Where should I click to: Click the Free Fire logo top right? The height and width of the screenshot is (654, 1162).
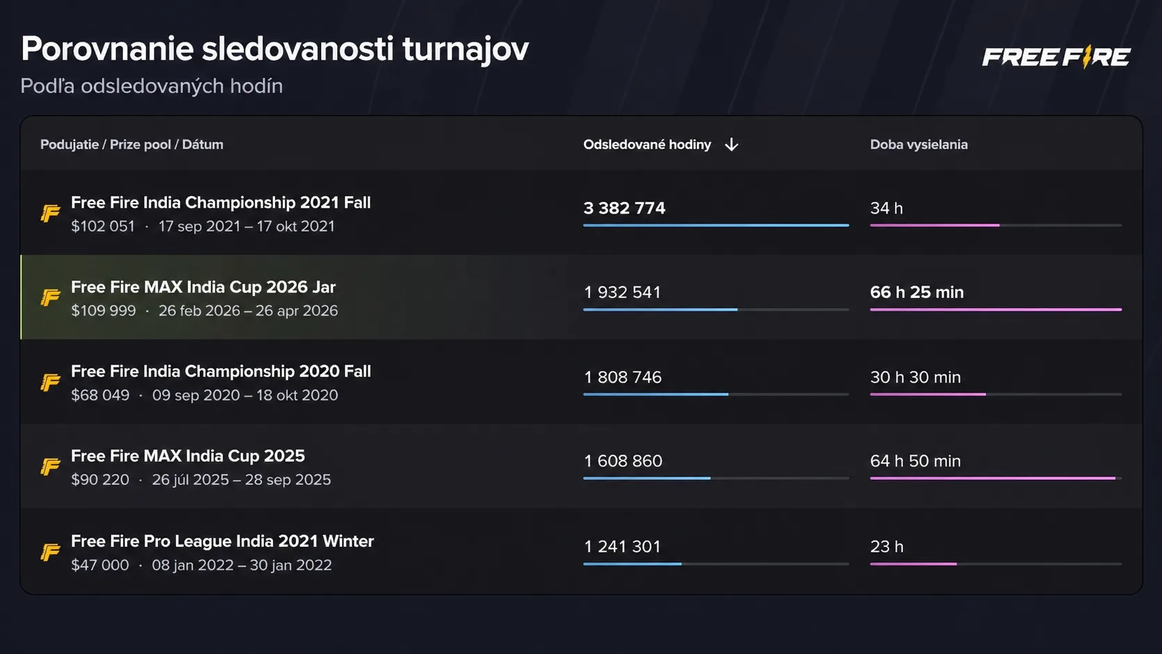pyautogui.click(x=1056, y=57)
